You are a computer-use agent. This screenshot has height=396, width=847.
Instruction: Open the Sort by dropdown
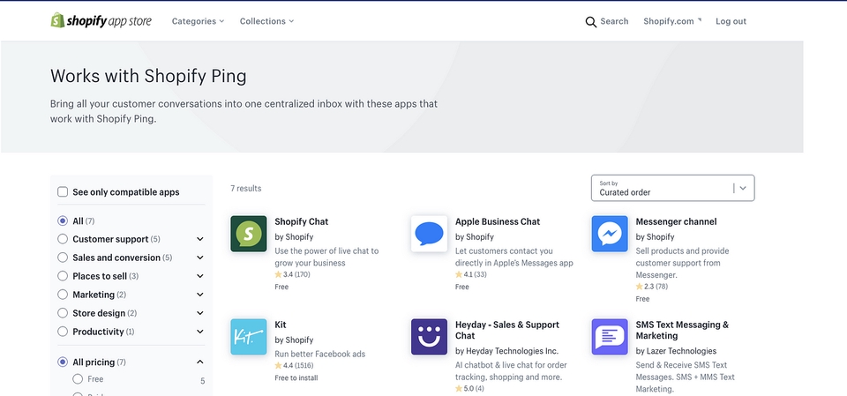[x=672, y=188]
